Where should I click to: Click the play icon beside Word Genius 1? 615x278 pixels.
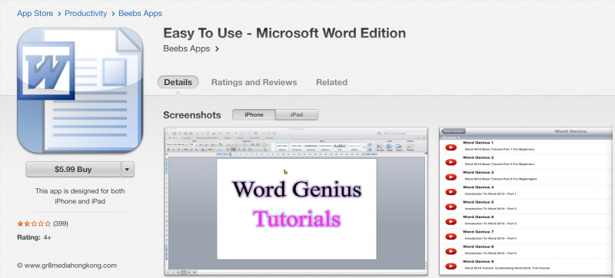pos(450,147)
